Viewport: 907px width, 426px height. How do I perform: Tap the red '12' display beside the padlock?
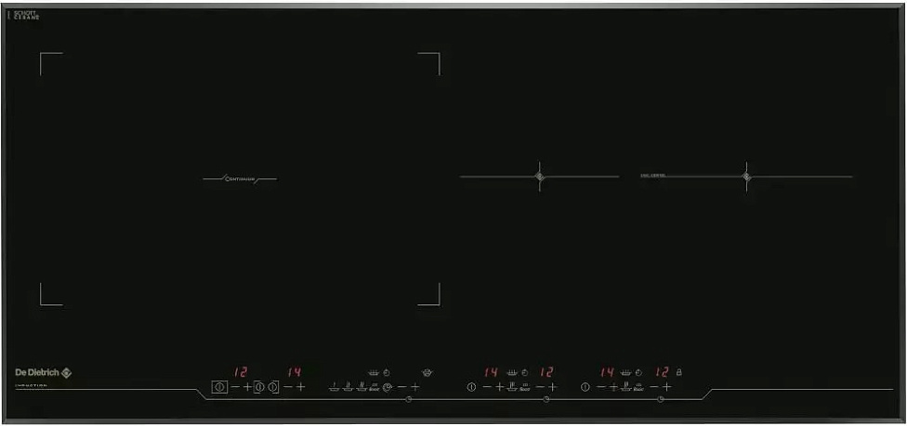click(662, 372)
